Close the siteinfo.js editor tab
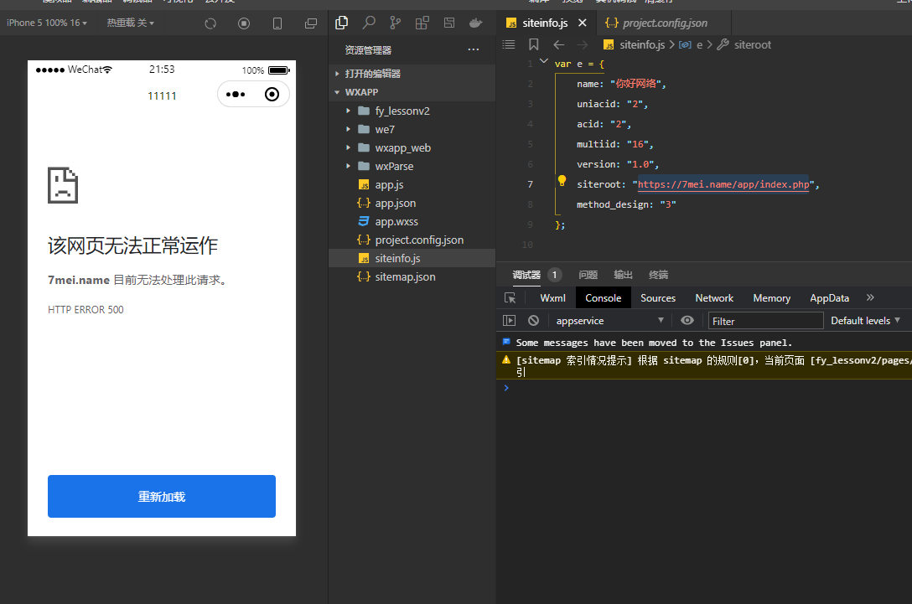912x604 pixels. click(583, 23)
